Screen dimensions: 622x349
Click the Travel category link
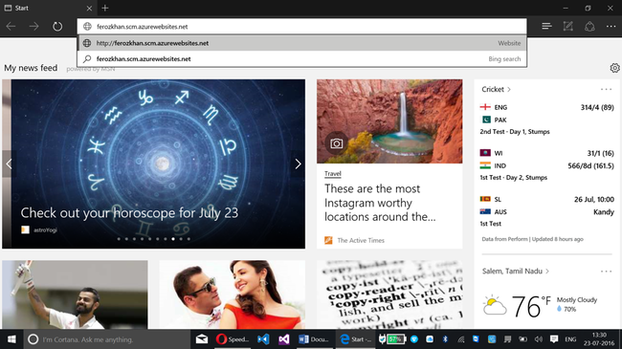point(332,173)
